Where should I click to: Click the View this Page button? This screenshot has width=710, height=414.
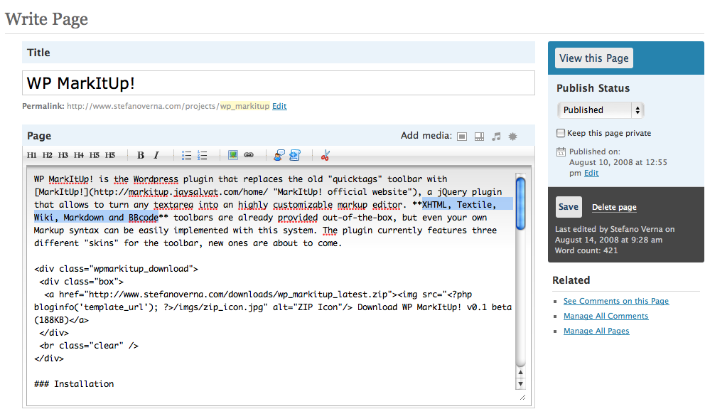tap(594, 58)
